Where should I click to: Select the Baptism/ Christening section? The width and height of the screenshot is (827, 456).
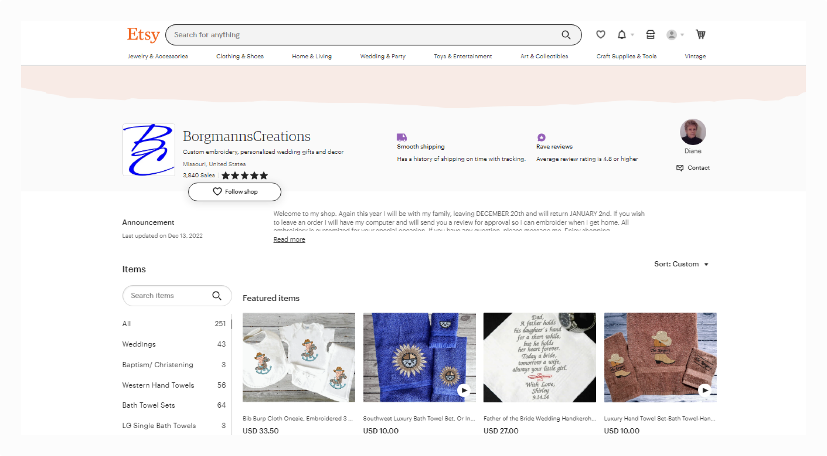(174, 365)
